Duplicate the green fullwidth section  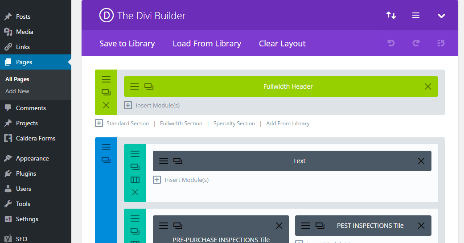[106, 92]
